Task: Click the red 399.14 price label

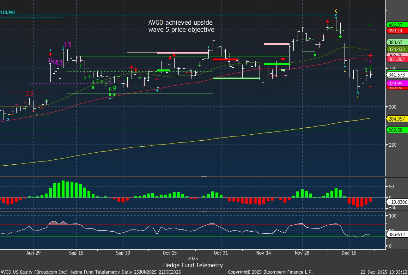Action: pyautogui.click(x=395, y=31)
